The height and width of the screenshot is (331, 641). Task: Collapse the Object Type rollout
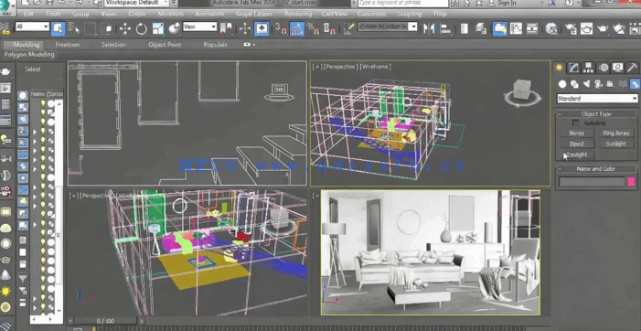[x=596, y=114]
